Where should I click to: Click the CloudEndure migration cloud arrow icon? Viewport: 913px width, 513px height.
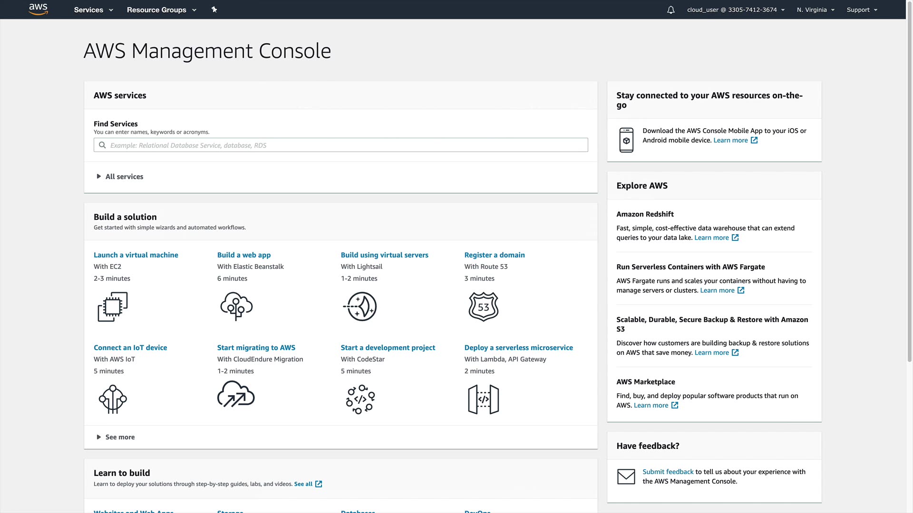[236, 395]
